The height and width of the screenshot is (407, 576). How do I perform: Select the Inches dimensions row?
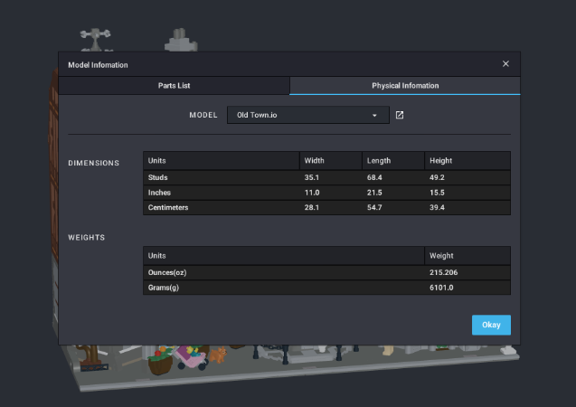(222, 193)
